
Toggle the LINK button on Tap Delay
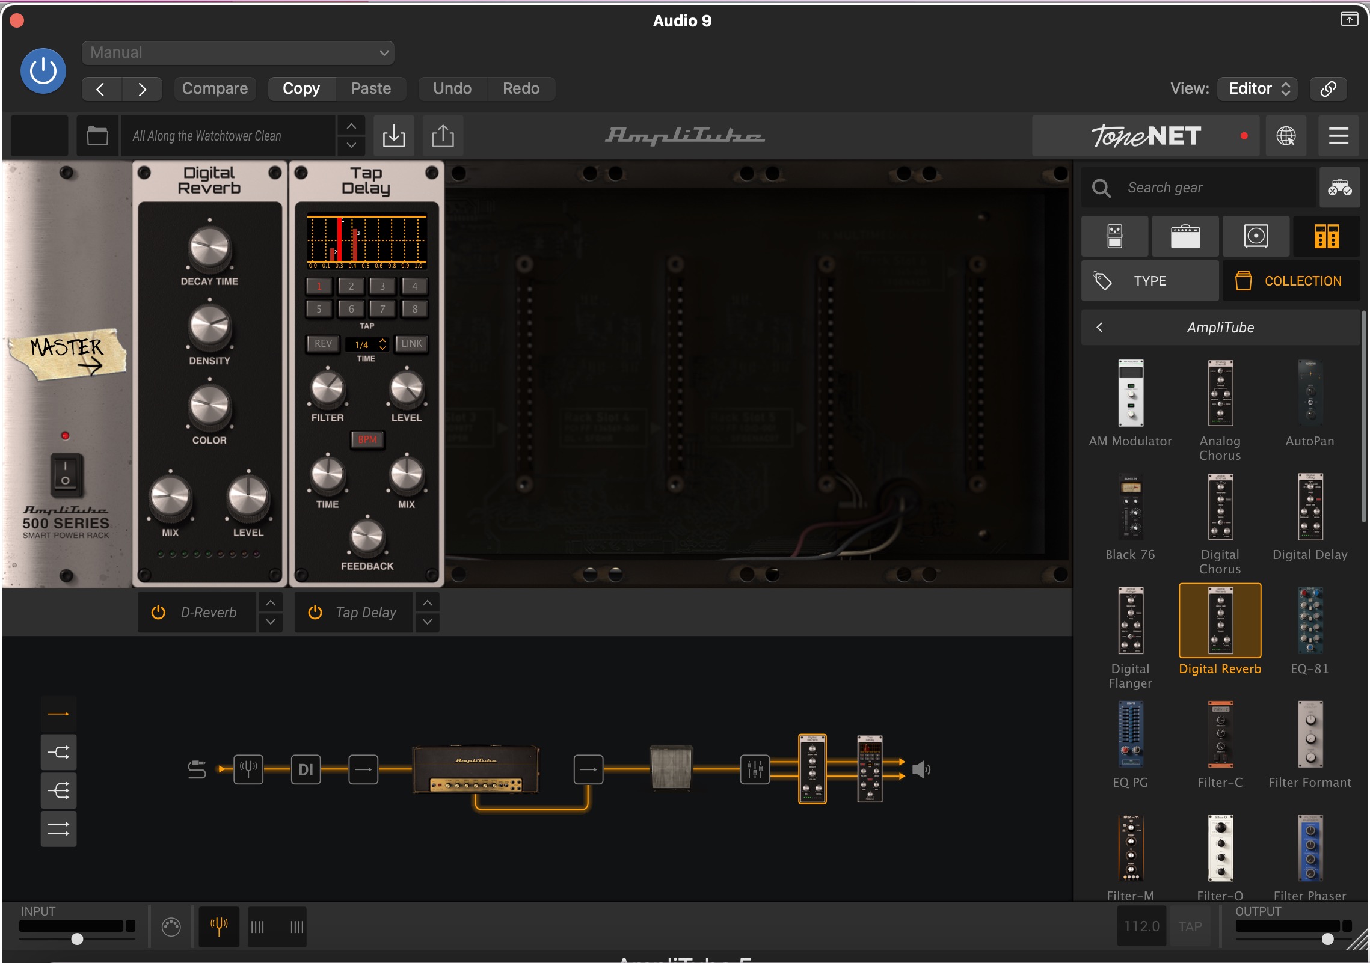coord(411,343)
